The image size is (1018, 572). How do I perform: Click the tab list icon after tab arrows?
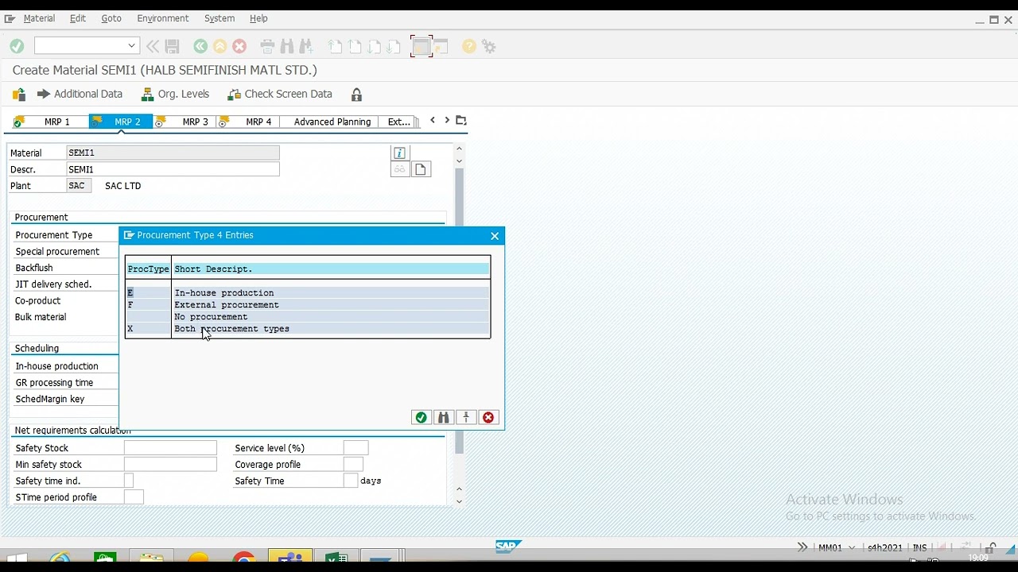(x=461, y=121)
